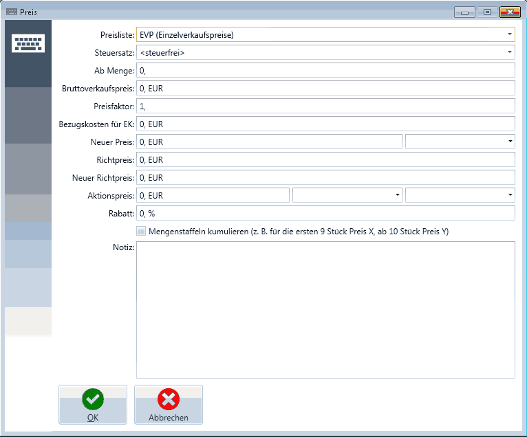
Task: Click the Rabatt percentage field
Action: [325, 213]
